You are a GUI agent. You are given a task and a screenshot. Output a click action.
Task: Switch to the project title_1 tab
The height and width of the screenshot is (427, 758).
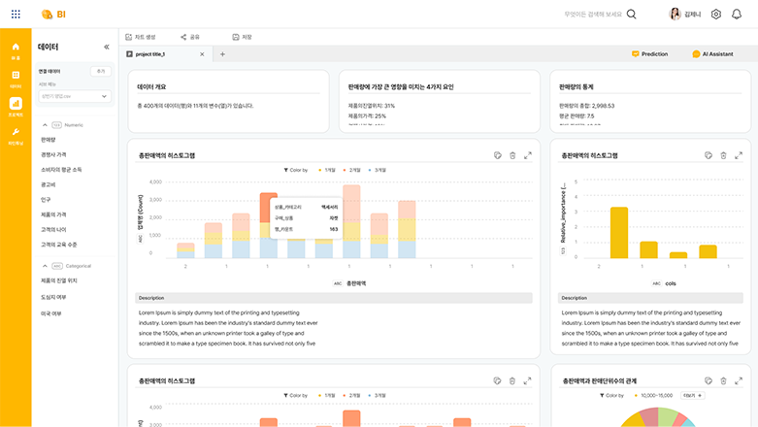coord(166,54)
